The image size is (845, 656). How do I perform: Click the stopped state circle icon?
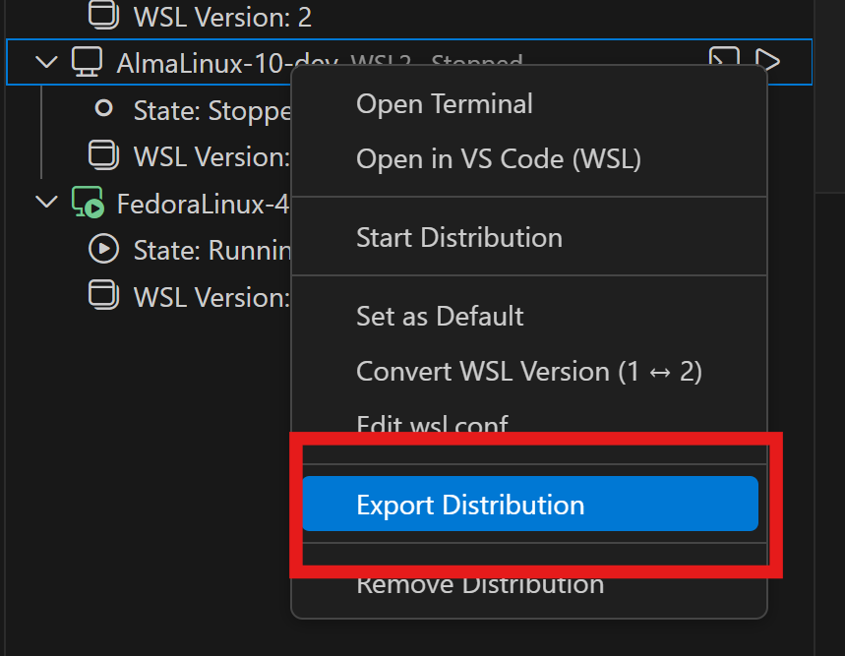point(103,109)
